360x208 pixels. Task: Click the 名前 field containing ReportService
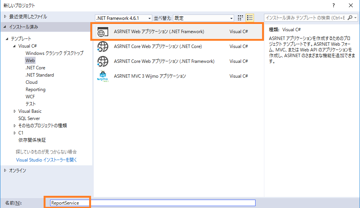[153, 203]
